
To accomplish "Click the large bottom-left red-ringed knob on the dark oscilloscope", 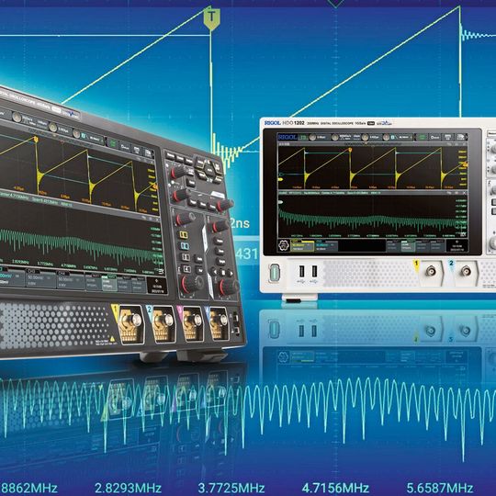I will (191, 284).
